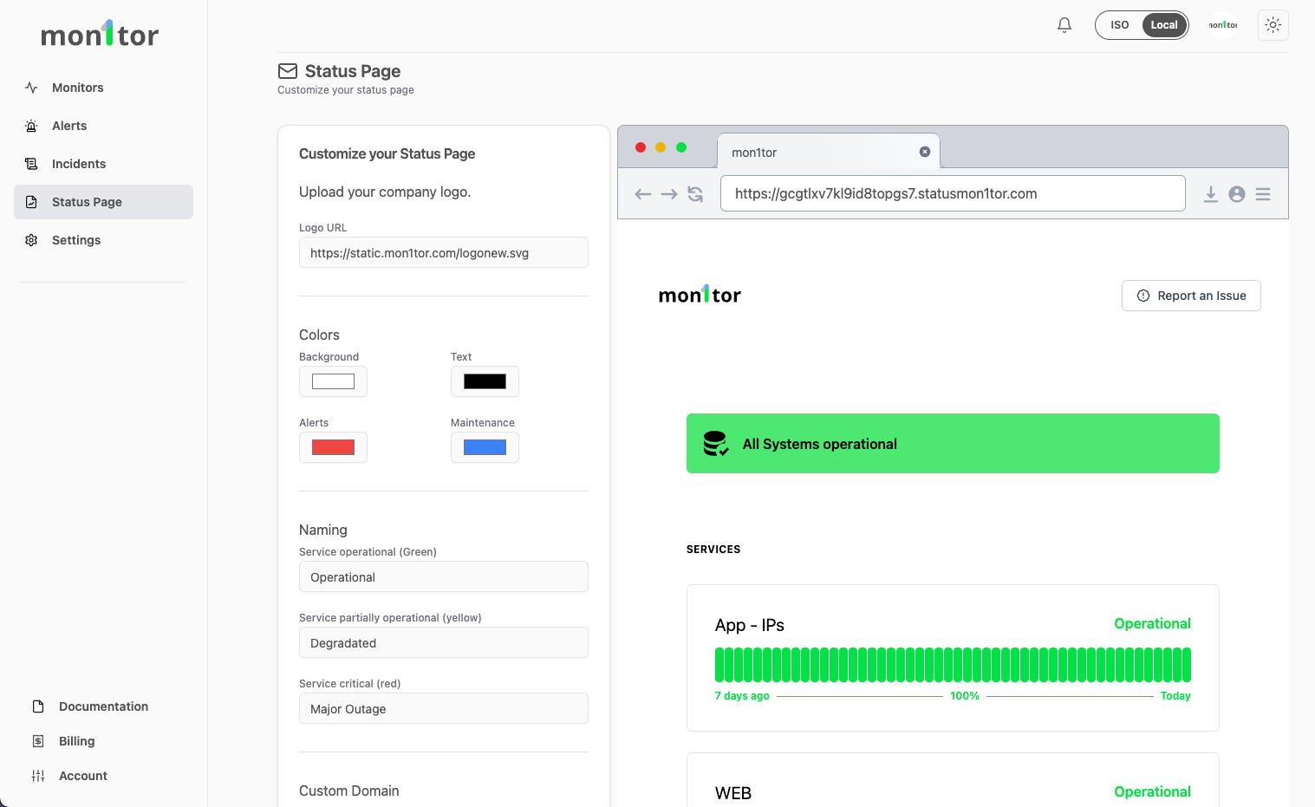Viewport: 1315px width, 807px height.
Task: Click the Billing receipt icon
Action: click(x=38, y=741)
